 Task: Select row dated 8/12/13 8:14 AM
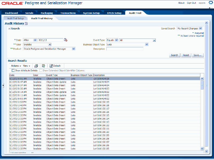pos(105,92)
